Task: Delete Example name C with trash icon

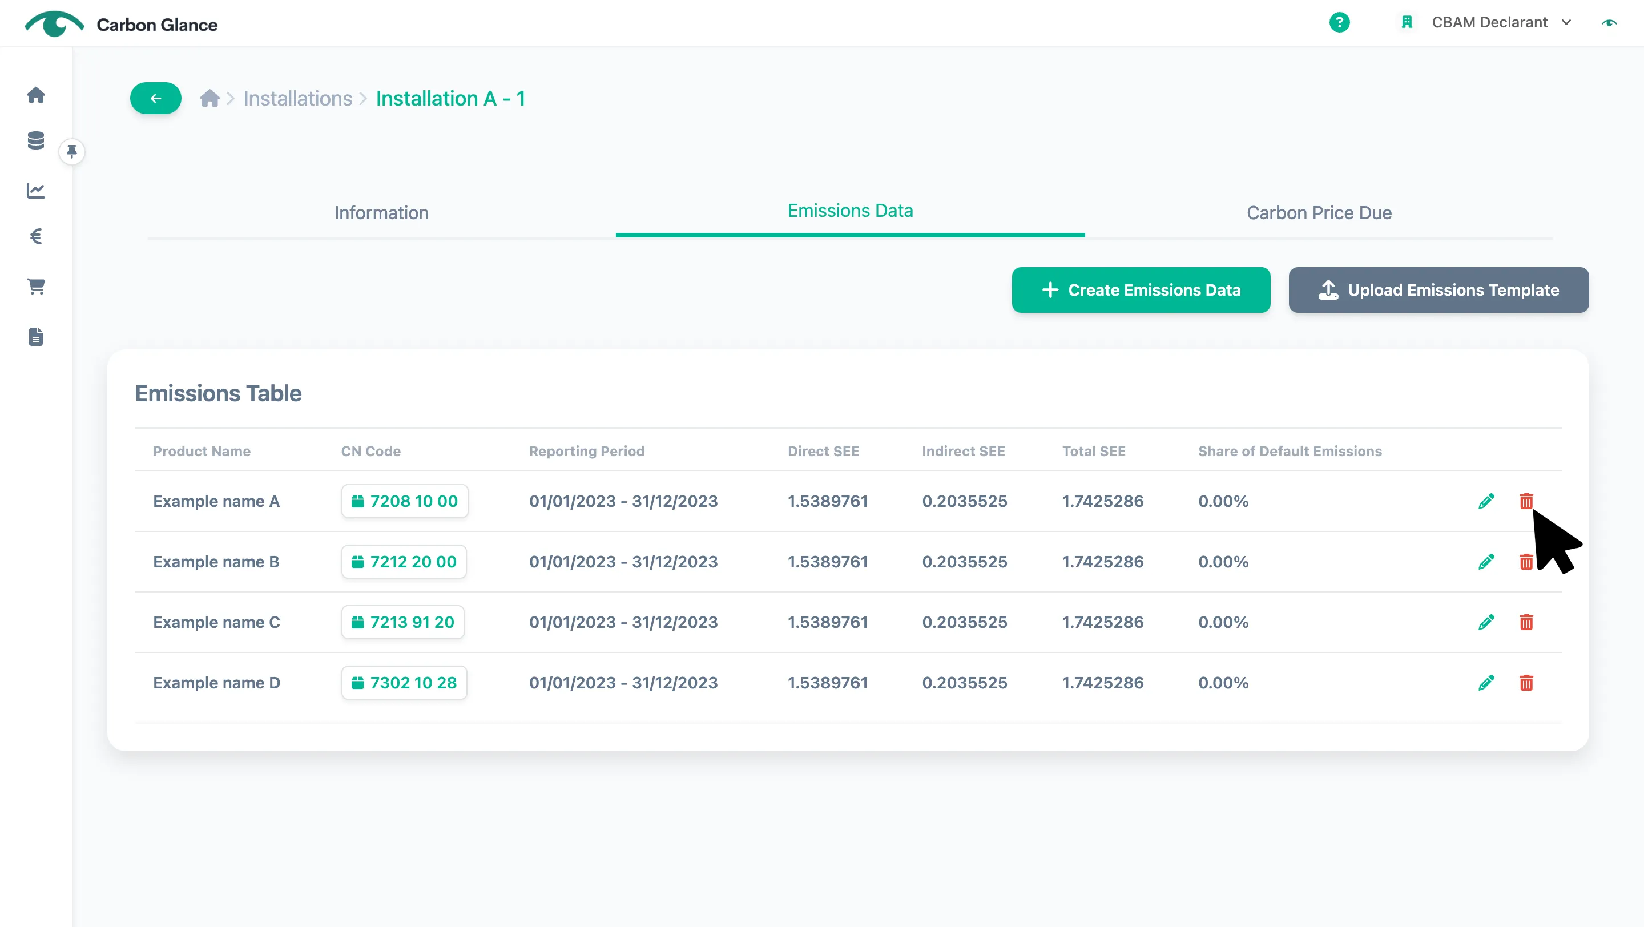Action: [x=1526, y=622]
